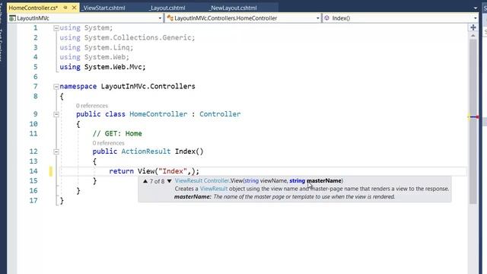Click the split editor plus icon
Viewport: 487px width, 274px height.
(473, 27)
